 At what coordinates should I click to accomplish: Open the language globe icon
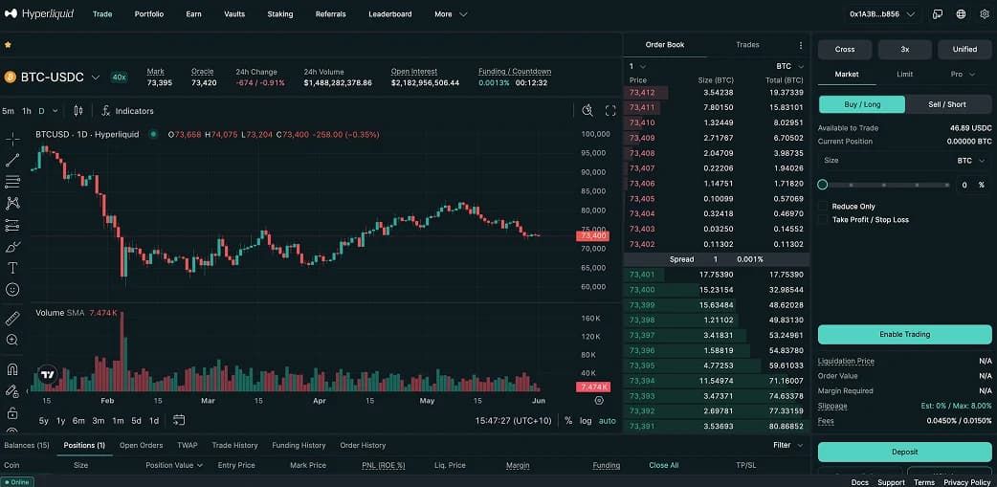point(961,14)
